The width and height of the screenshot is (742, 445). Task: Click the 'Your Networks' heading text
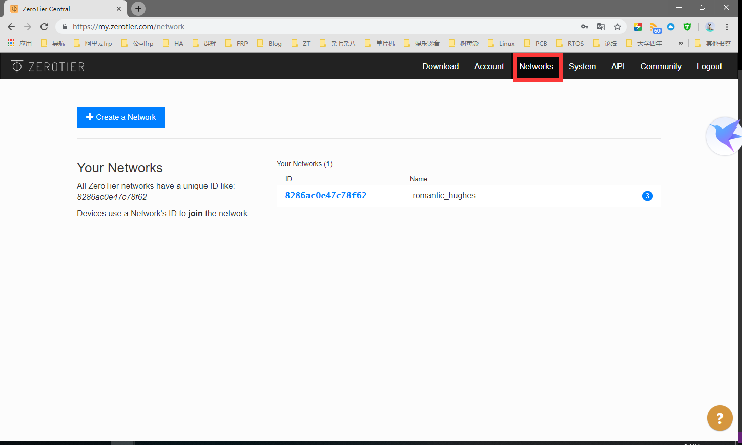pos(120,168)
